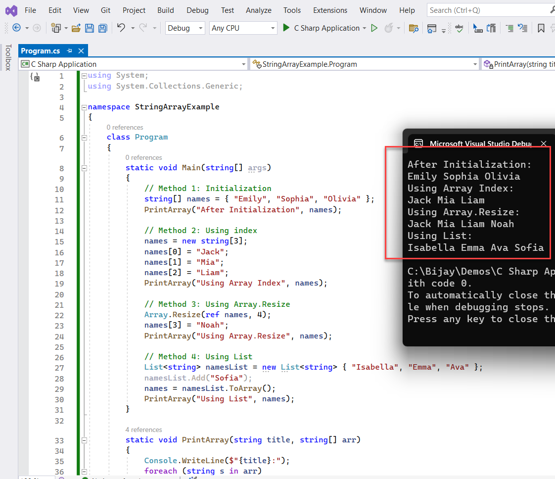Click namesList.Add("Sofia") on line 28
Screen dimensions: 555x479
198,378
